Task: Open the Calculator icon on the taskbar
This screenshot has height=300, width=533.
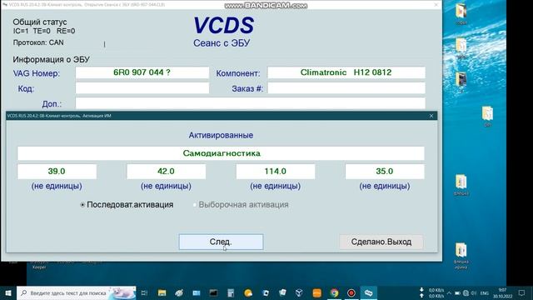Action: (x=231, y=292)
